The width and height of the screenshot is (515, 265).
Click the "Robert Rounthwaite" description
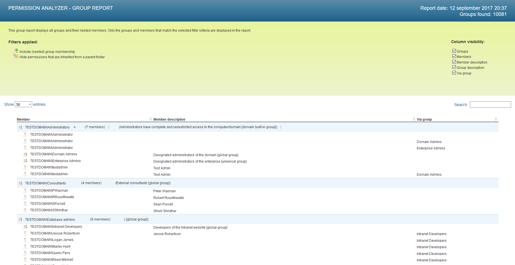[x=168, y=198]
